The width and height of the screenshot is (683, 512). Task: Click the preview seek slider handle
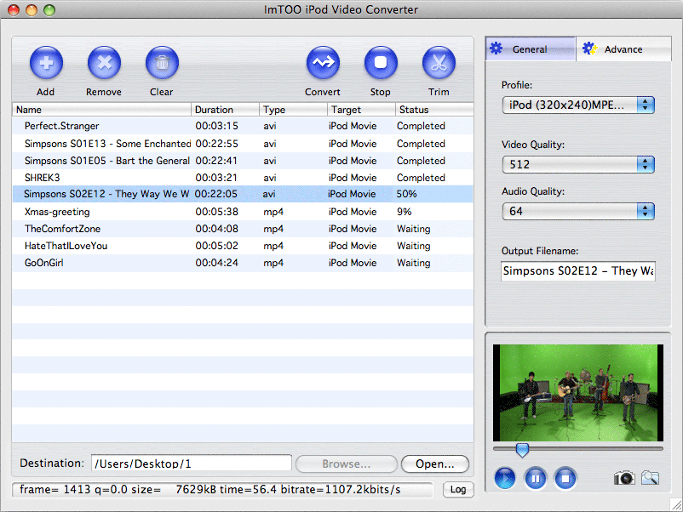click(x=522, y=450)
